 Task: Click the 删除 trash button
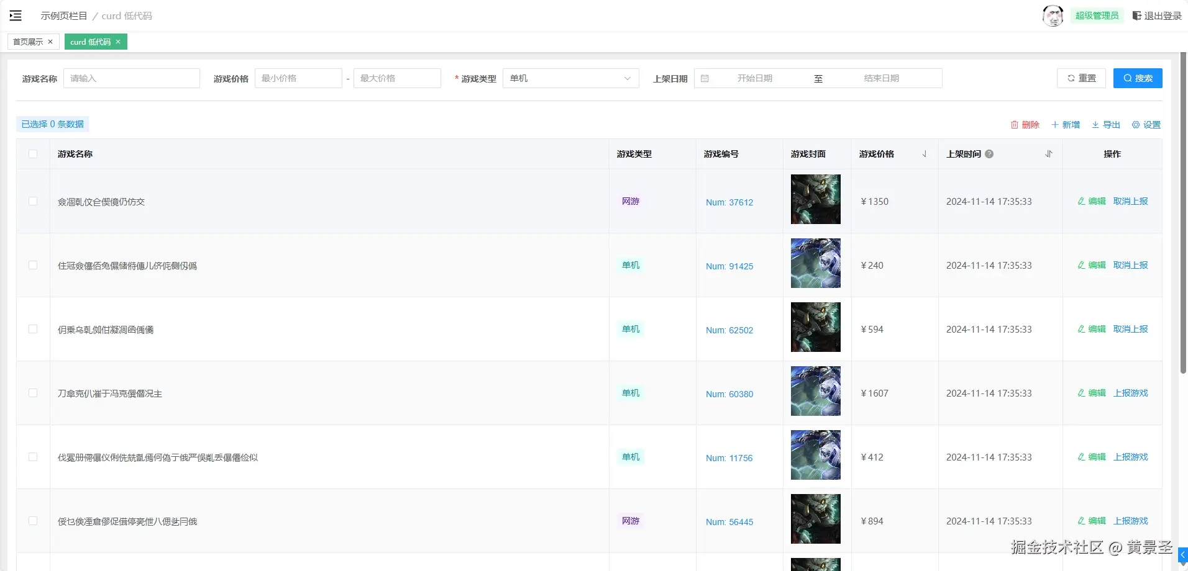[1025, 125]
